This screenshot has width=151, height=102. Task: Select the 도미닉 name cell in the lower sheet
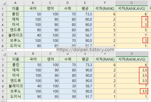(16, 97)
